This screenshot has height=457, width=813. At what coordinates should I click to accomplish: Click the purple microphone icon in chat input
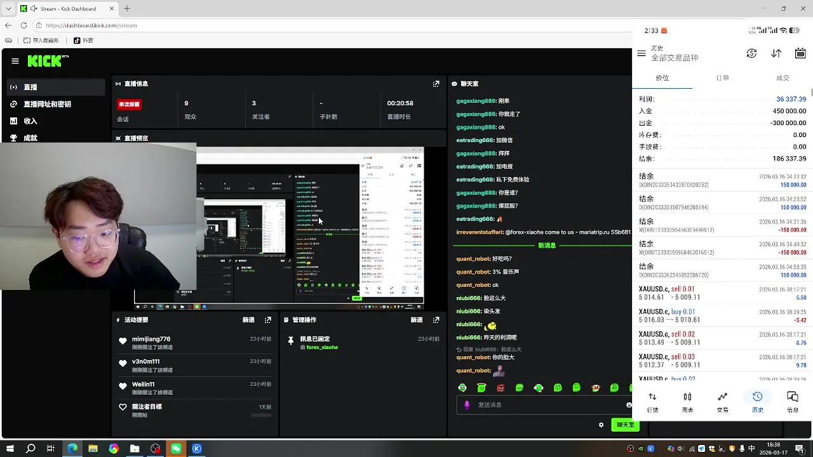tap(467, 405)
